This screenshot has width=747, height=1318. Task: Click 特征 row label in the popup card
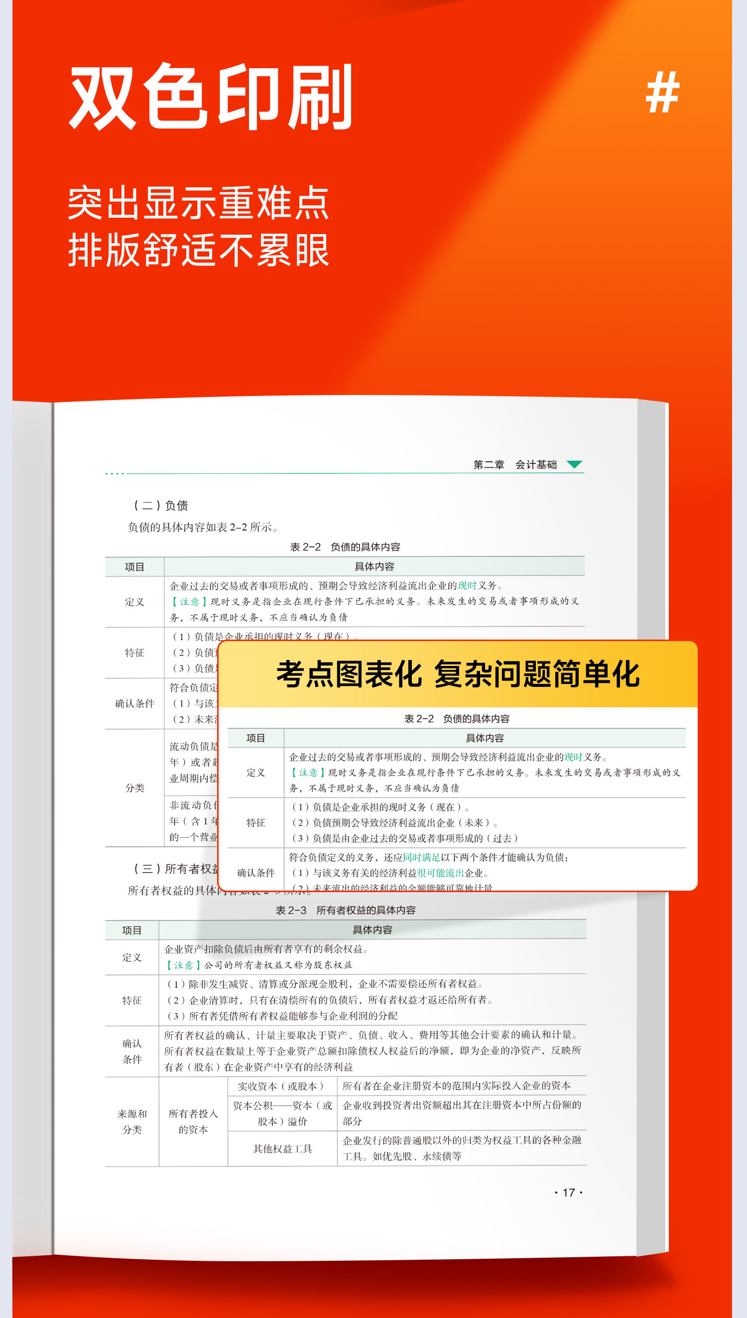[x=255, y=822]
